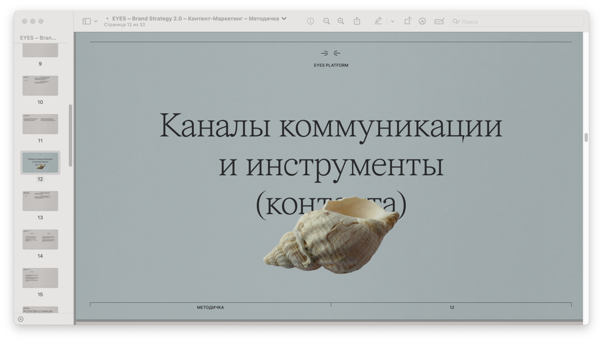The image size is (603, 342).
Task: Click the main document scrollbar
Action: coord(586,137)
